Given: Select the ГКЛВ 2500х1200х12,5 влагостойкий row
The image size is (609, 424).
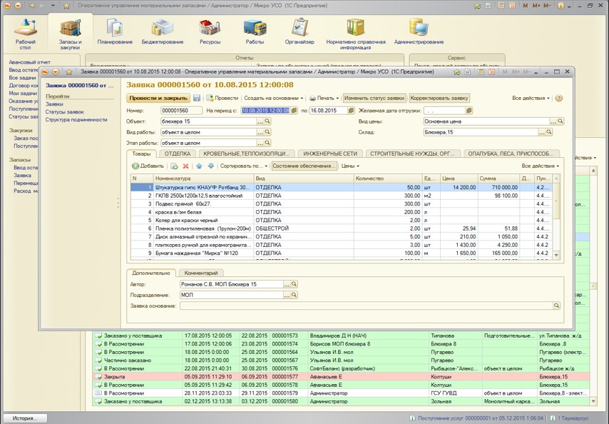Looking at the screenshot, I should click(x=341, y=196).
